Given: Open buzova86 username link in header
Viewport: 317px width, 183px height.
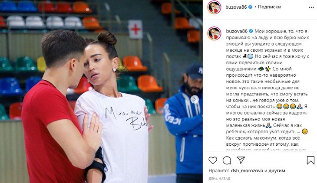Looking at the screenshot, I should 236,7.
